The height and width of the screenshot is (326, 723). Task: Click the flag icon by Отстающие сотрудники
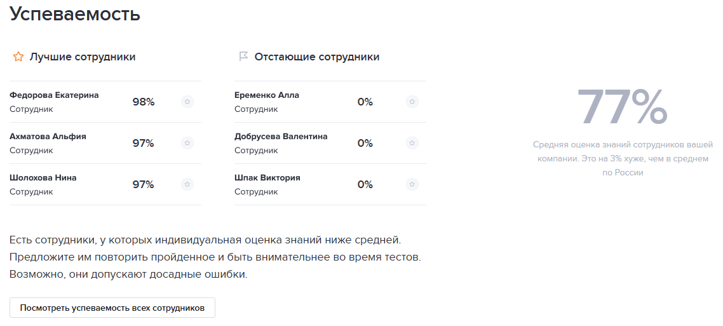point(243,57)
